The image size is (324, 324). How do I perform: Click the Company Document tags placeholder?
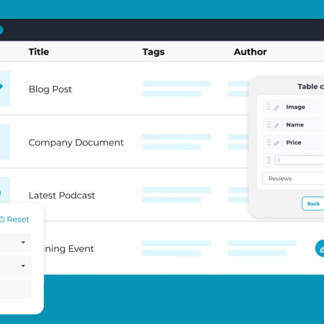click(177, 141)
